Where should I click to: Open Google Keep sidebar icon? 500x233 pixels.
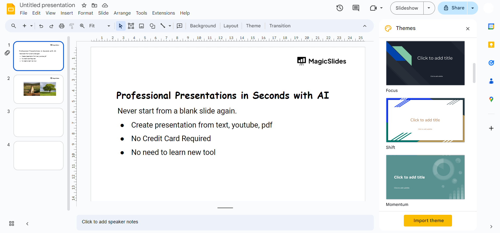[491, 45]
